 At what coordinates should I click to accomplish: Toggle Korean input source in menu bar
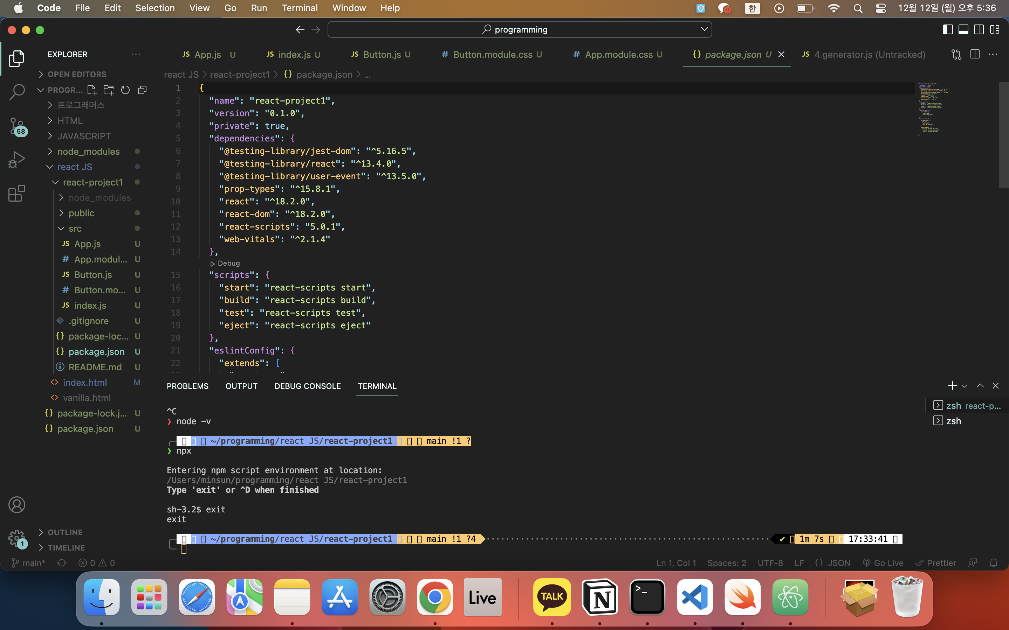[753, 8]
